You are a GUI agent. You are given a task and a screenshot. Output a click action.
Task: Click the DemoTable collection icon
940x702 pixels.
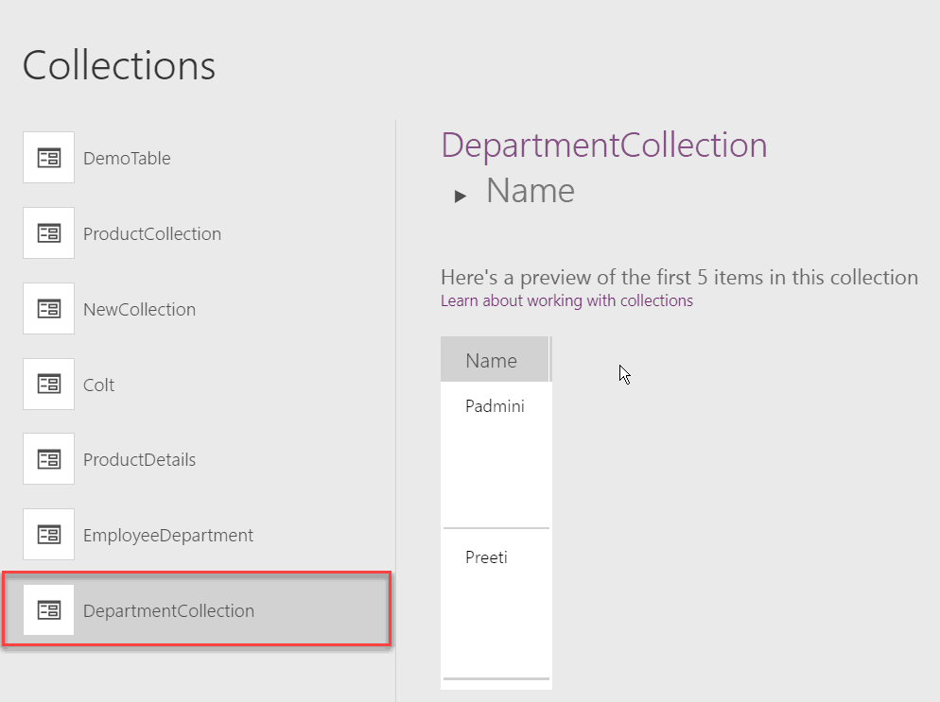[x=48, y=157]
